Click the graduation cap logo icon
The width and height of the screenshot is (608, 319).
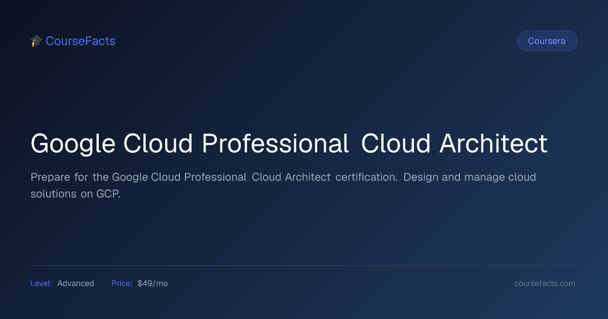(x=36, y=41)
